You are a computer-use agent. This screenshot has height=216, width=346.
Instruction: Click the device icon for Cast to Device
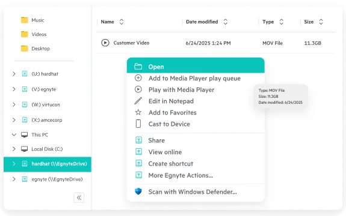[138, 124]
